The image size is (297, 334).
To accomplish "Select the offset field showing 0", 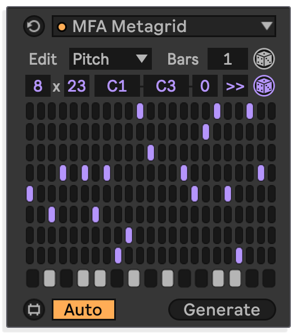I will [205, 86].
